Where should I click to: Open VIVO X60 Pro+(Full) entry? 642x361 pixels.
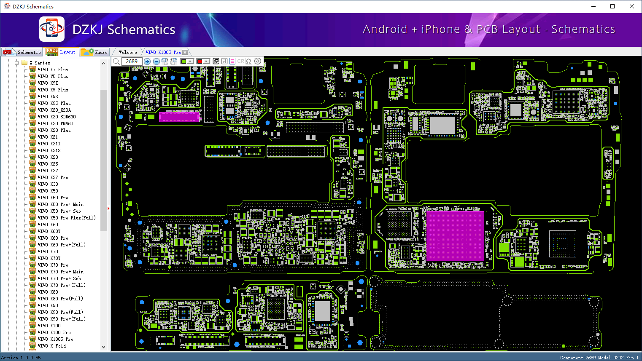coord(62,245)
